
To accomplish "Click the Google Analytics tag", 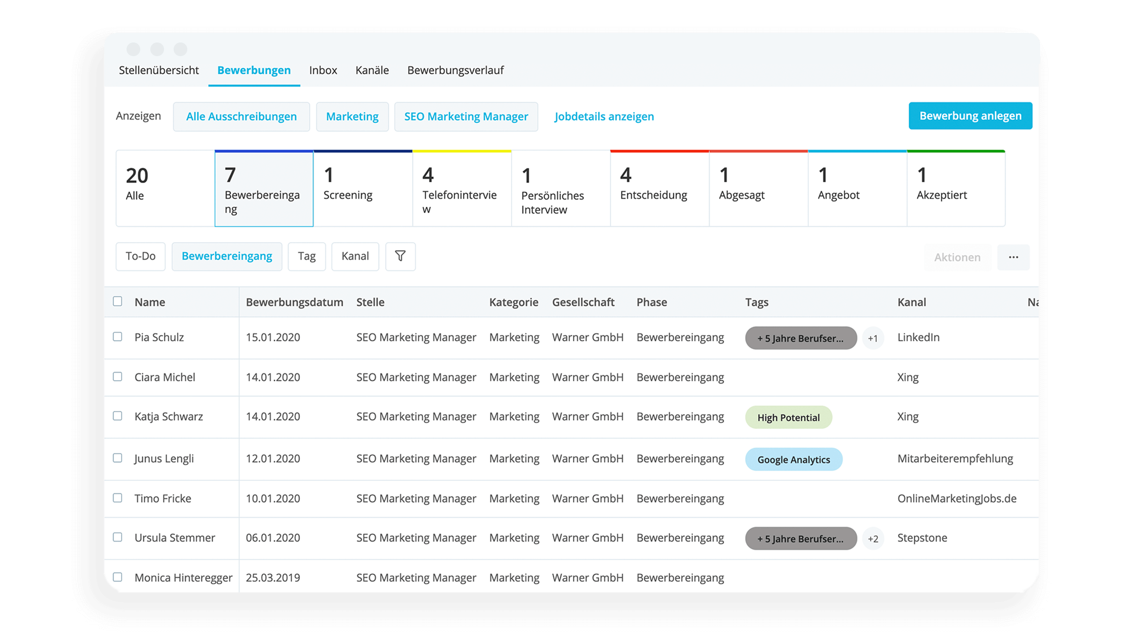I will 794,460.
